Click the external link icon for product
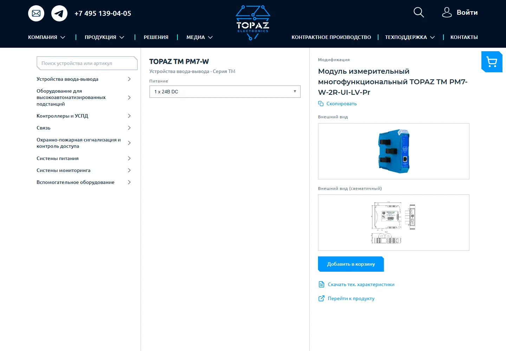Screen dimensions: 506x351 321,298
